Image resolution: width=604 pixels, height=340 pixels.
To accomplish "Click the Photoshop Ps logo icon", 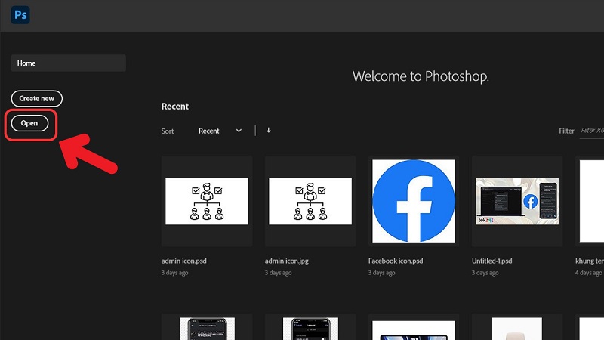I will click(x=20, y=15).
